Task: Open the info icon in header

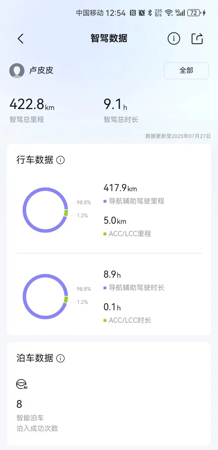Action: point(174,39)
